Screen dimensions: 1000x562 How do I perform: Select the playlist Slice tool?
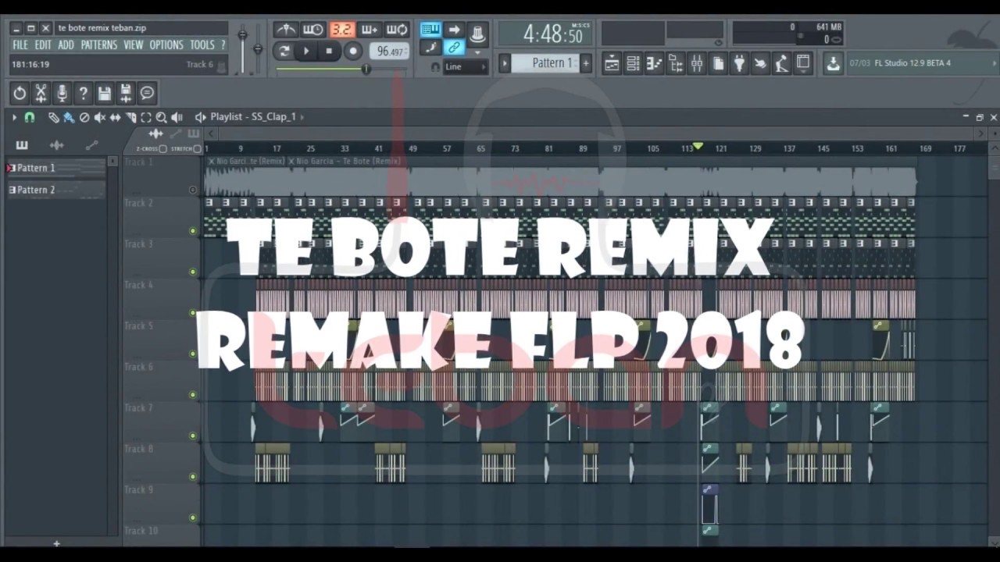131,117
